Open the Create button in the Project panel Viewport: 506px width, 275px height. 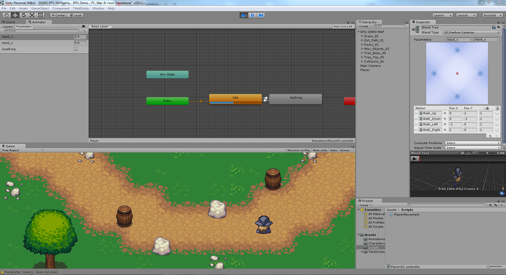tap(365, 205)
